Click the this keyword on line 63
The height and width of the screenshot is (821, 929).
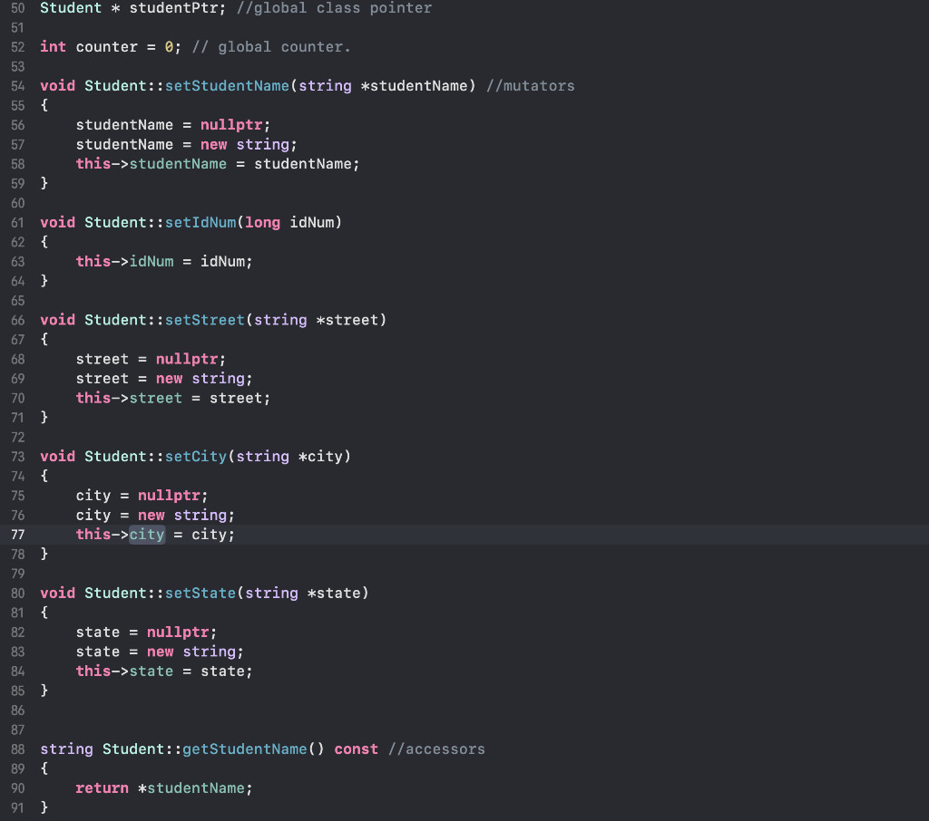93,261
